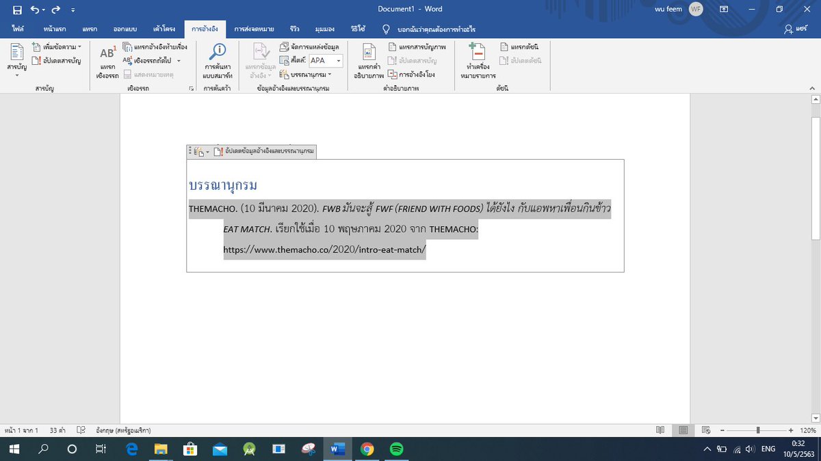This screenshot has width=821, height=461.
Task: Click the หน้า 1 จาก 1 page indicator
Action: [21, 430]
